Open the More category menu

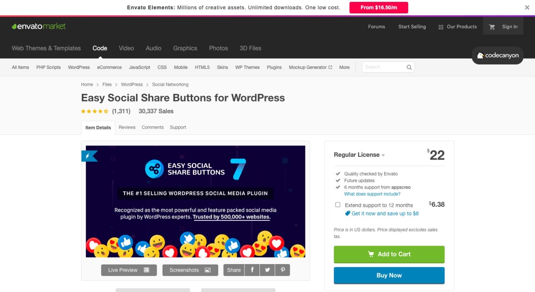click(x=344, y=67)
